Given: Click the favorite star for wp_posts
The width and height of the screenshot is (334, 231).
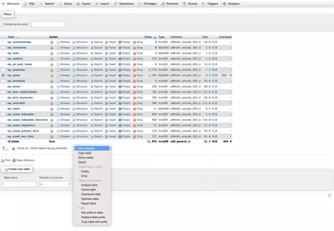Looking at the screenshot, I should [51, 75].
